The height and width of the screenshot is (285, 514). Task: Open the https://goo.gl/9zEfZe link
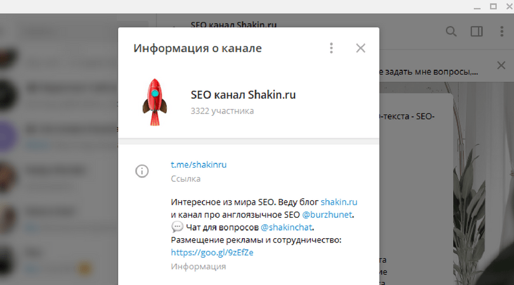click(212, 252)
